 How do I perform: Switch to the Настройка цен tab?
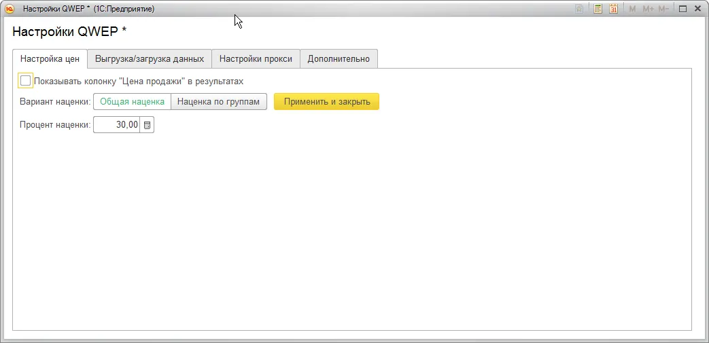coord(50,58)
